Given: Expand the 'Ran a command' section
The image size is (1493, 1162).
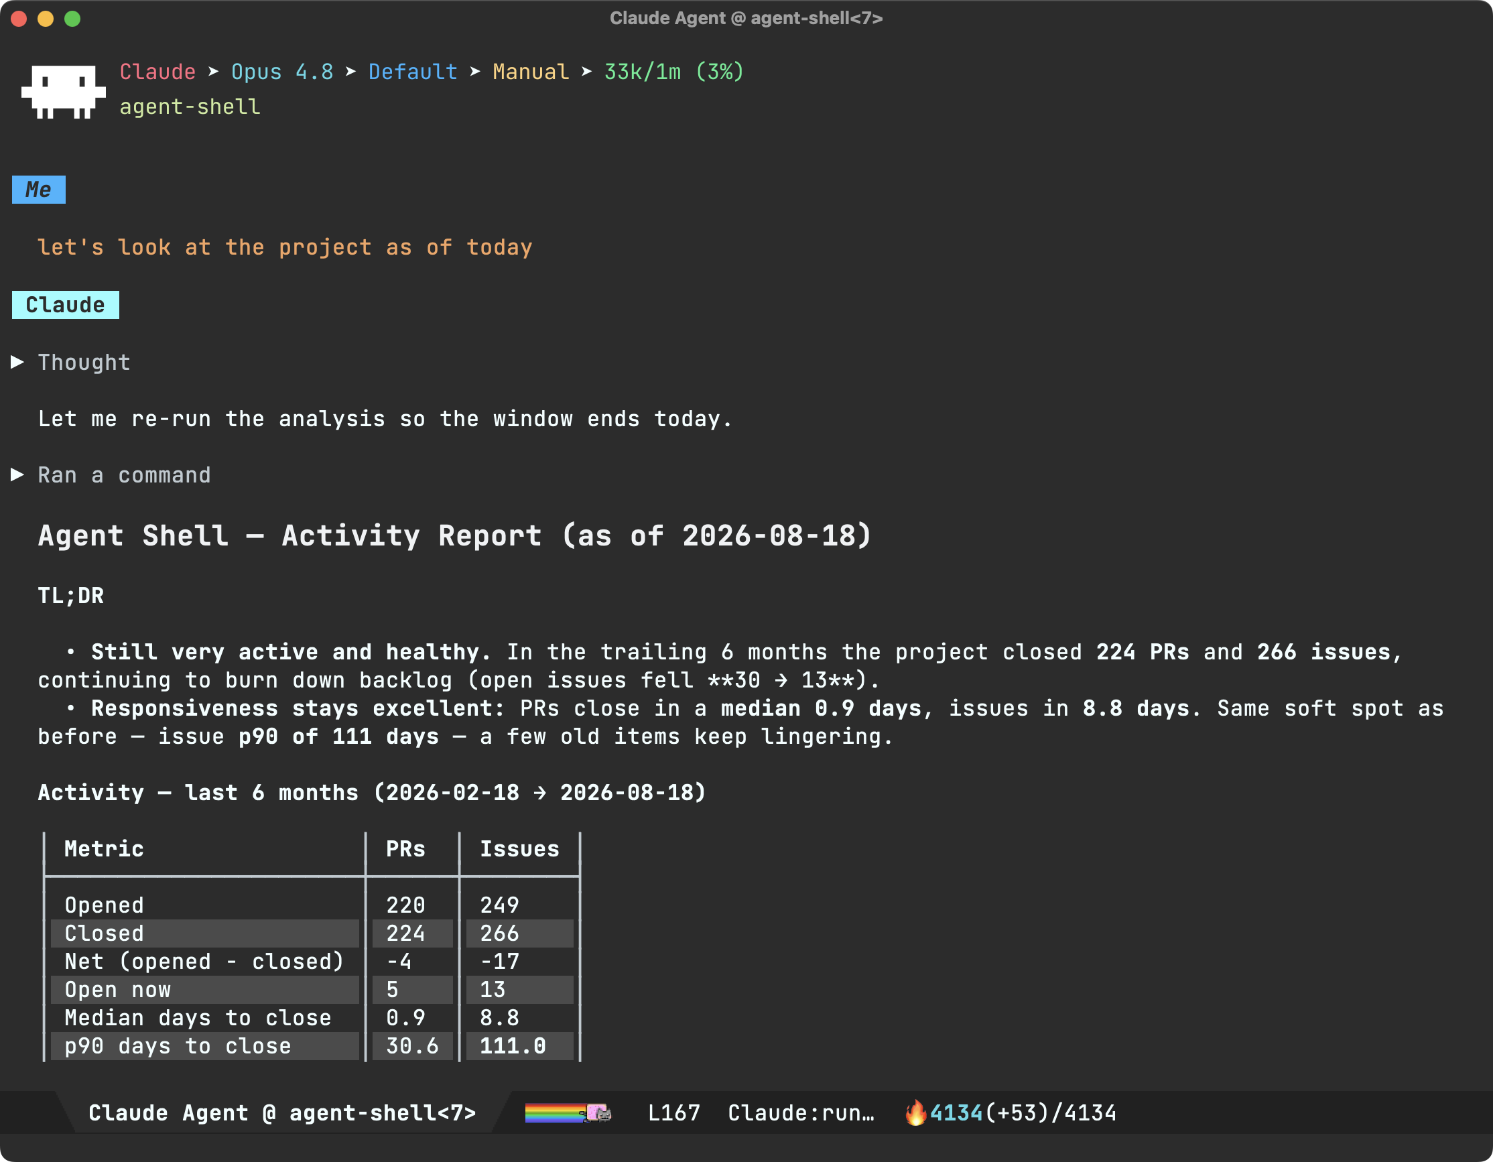Looking at the screenshot, I should 18,475.
